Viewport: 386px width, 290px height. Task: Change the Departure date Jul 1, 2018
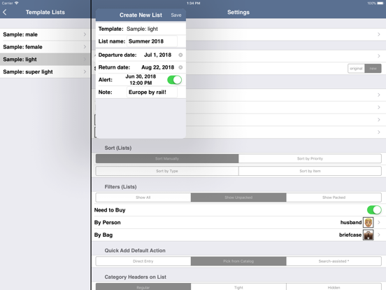[x=157, y=55]
